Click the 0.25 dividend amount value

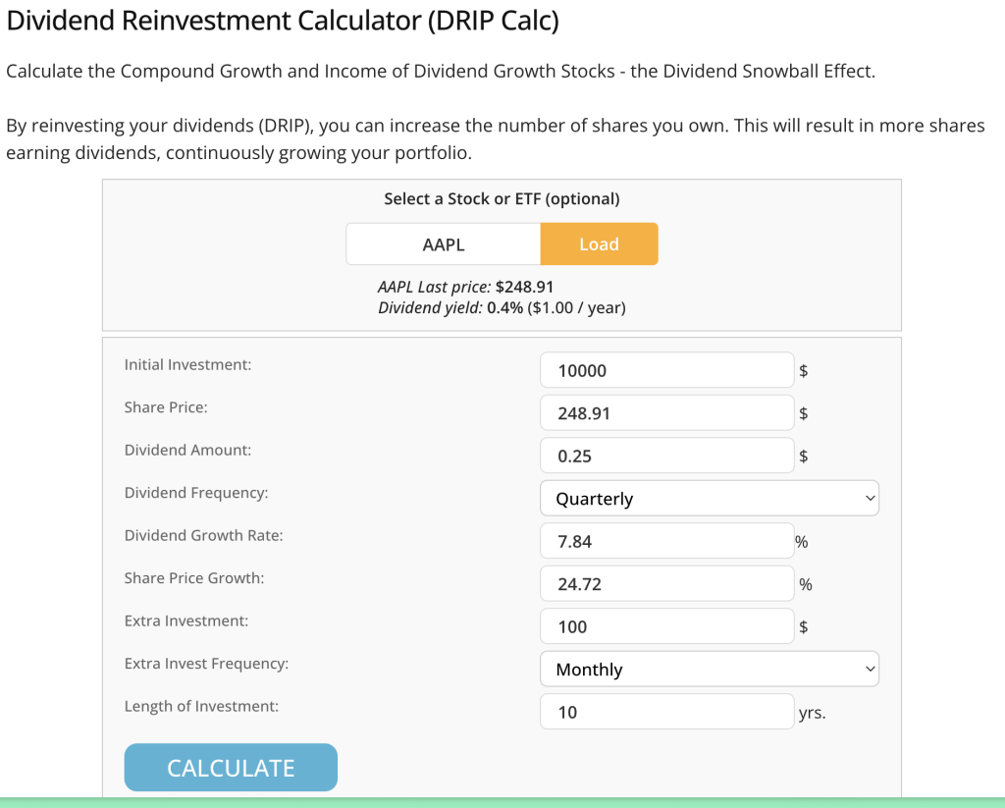(x=665, y=455)
